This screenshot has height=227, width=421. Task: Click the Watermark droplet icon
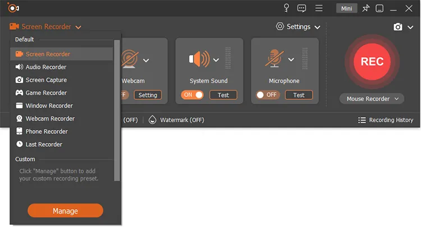click(152, 120)
